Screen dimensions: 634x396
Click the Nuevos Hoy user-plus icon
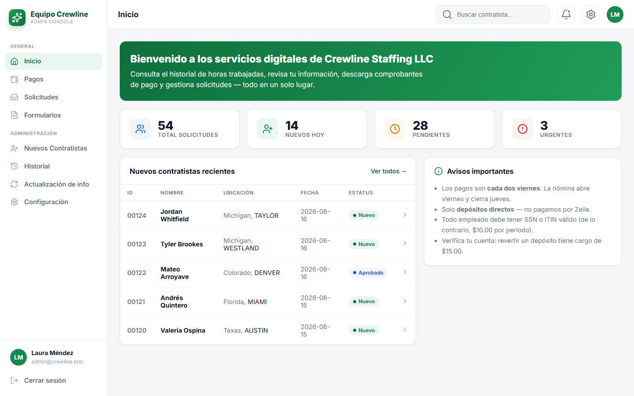(x=268, y=129)
